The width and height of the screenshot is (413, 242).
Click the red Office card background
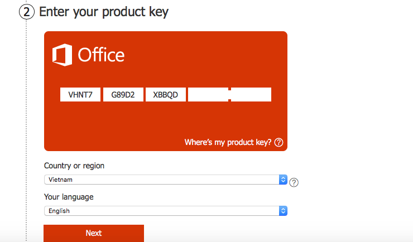[x=166, y=121]
